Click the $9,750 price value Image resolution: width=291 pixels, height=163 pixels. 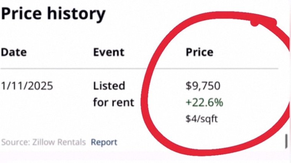tap(203, 86)
